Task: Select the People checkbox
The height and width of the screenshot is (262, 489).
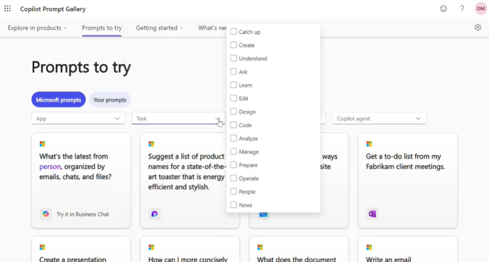Action: (233, 192)
